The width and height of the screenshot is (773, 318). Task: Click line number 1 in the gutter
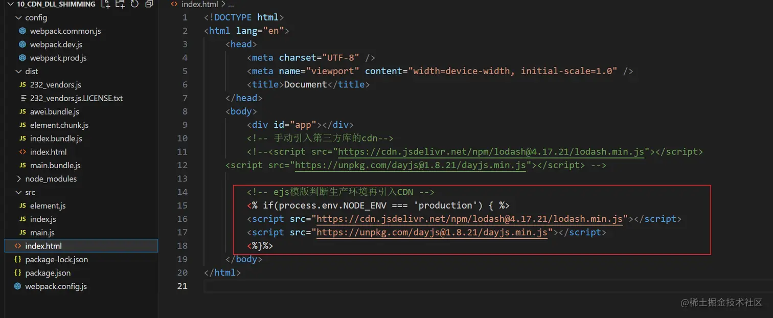[x=185, y=17]
